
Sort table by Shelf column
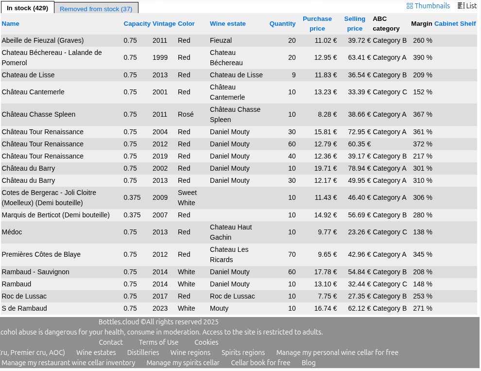(x=468, y=23)
